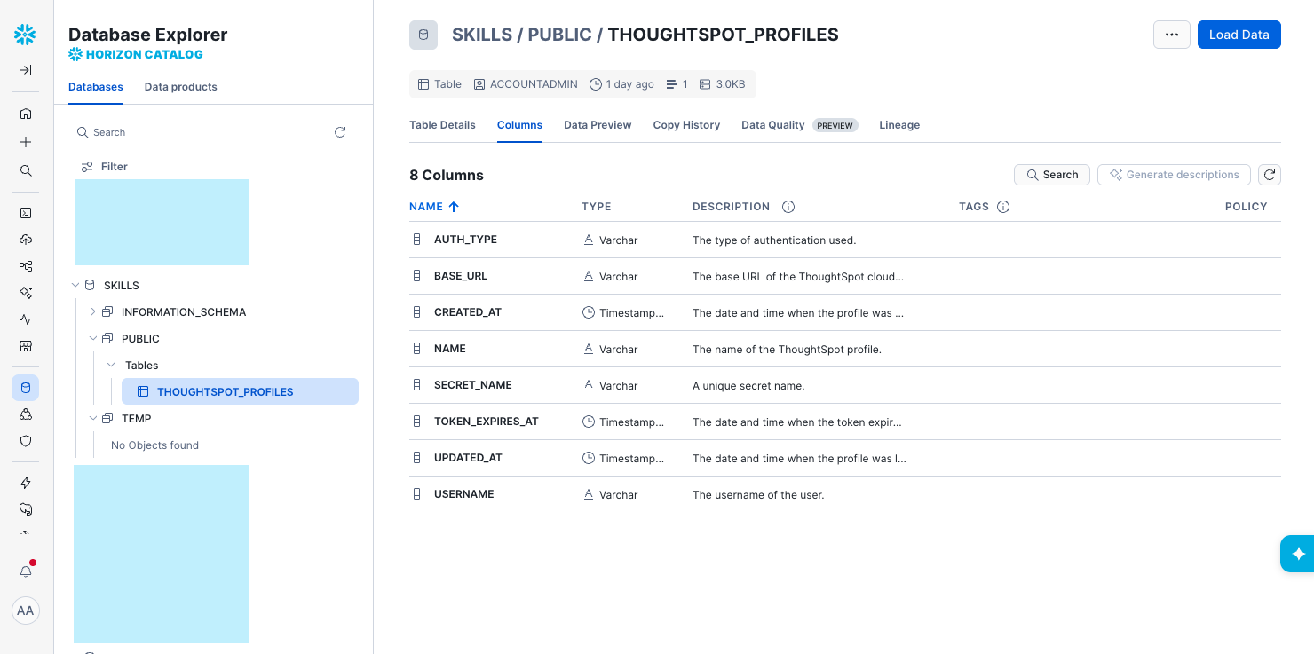Viewport: 1314px width, 654px height.
Task: Click info icon next to TAGS header
Action: [1003, 207]
